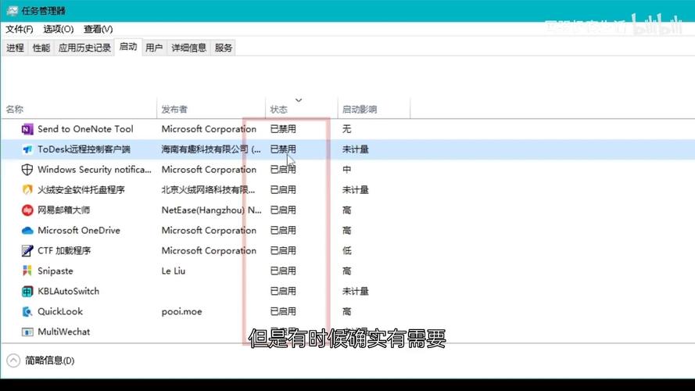Select the 网易邮箱大师 entry name
The height and width of the screenshot is (391, 695).
tap(64, 210)
